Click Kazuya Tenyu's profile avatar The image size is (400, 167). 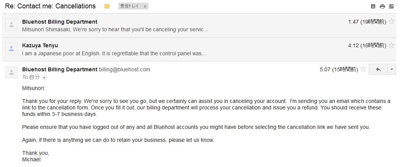(x=11, y=48)
